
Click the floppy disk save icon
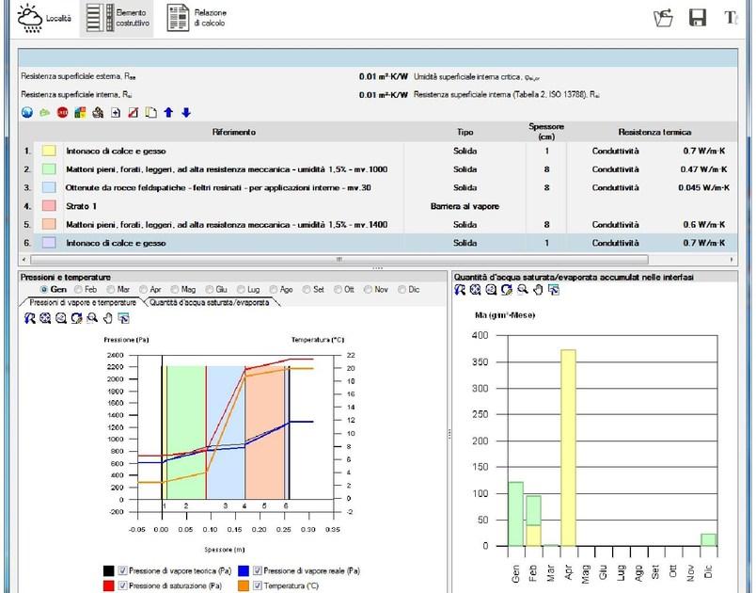697,18
